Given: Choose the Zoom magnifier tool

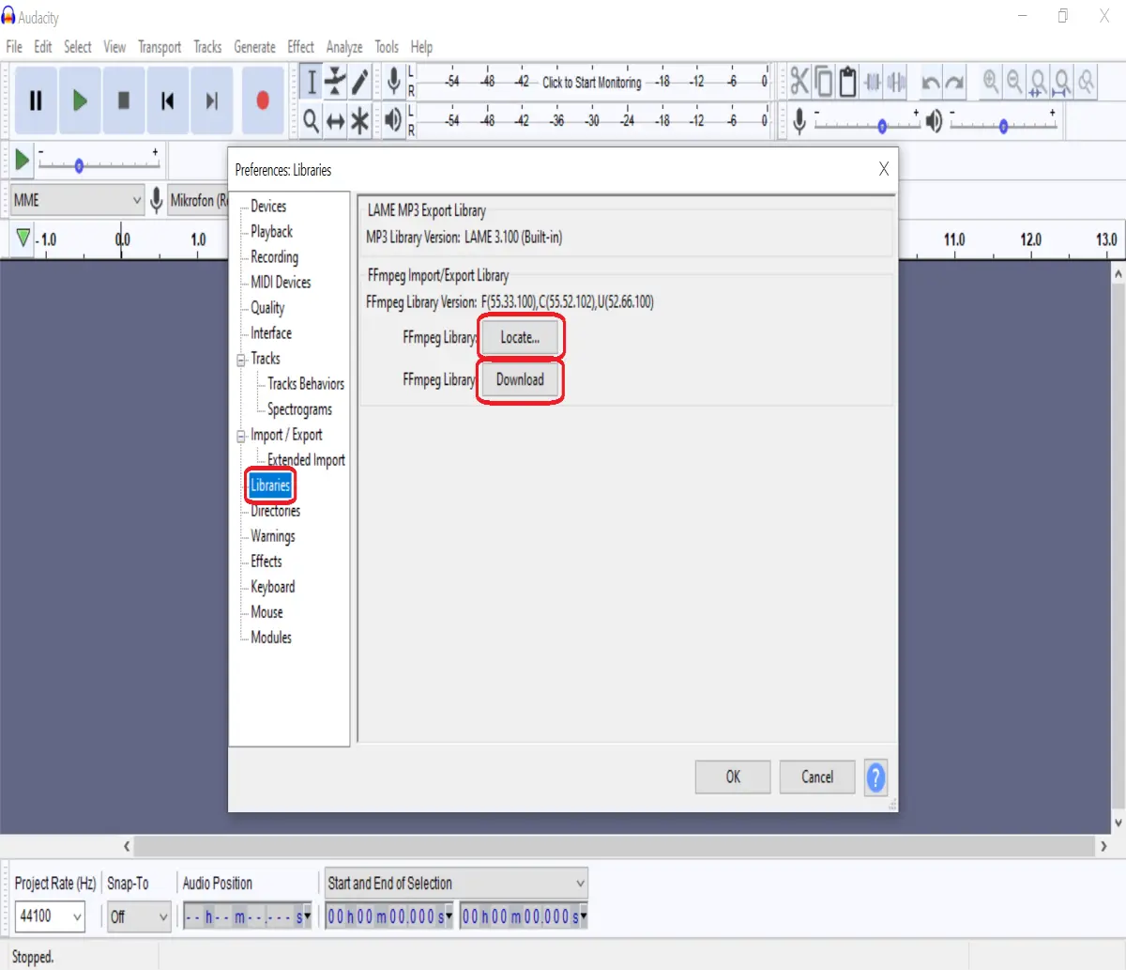Looking at the screenshot, I should [x=312, y=119].
